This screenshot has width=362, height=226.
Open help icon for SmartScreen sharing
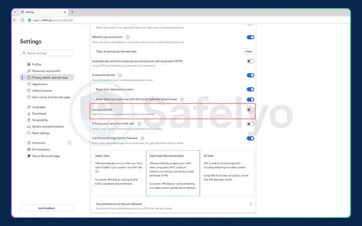coord(182,99)
